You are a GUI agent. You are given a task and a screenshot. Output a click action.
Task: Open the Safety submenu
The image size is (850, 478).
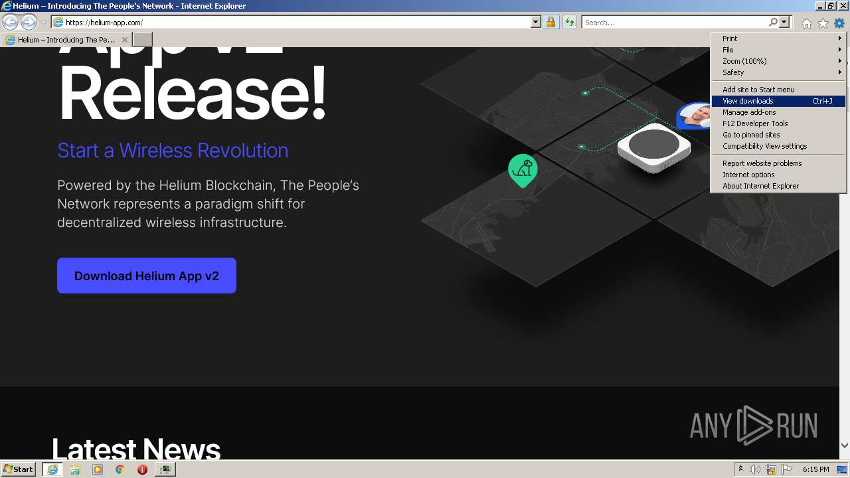778,72
